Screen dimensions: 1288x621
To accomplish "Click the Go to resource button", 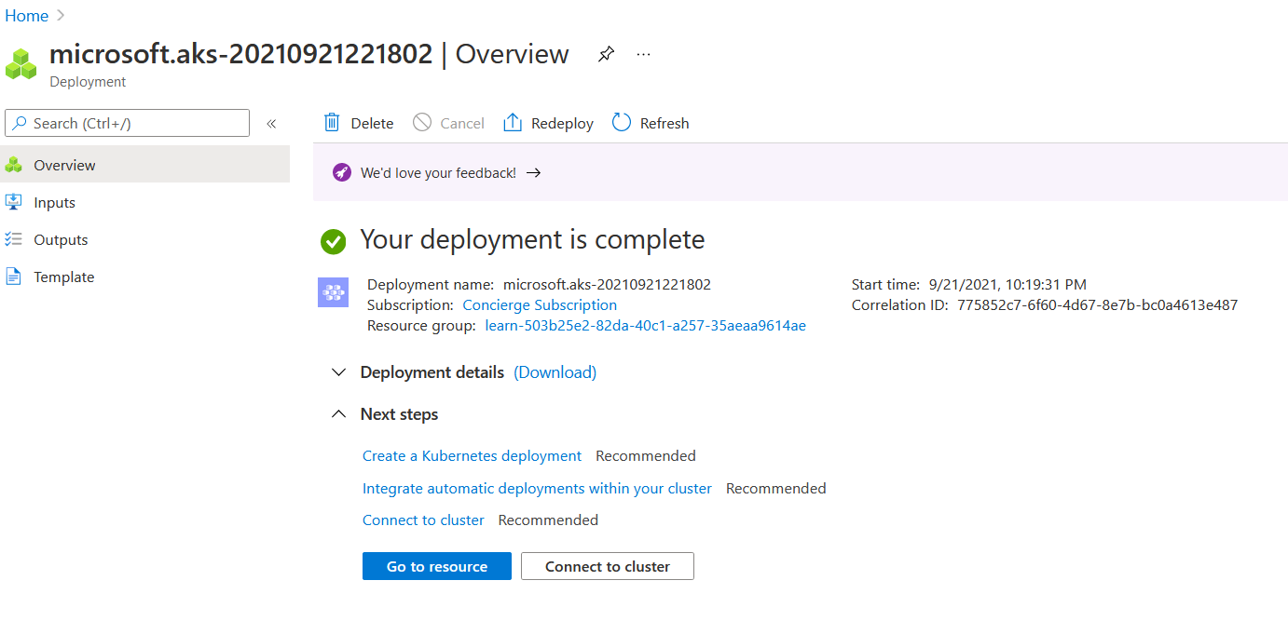I will [x=437, y=566].
